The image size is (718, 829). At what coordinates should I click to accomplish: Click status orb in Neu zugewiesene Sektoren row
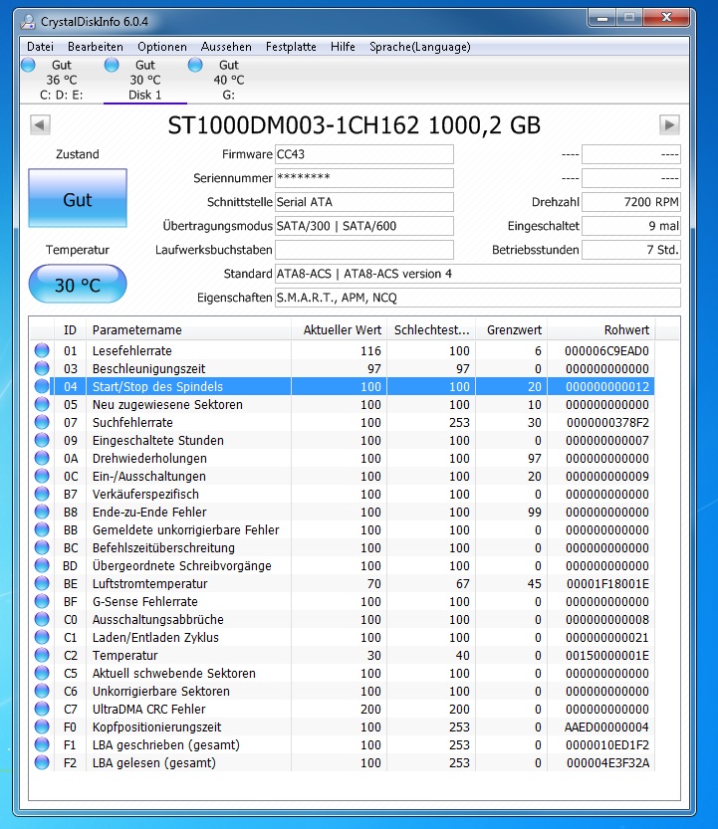(x=42, y=404)
